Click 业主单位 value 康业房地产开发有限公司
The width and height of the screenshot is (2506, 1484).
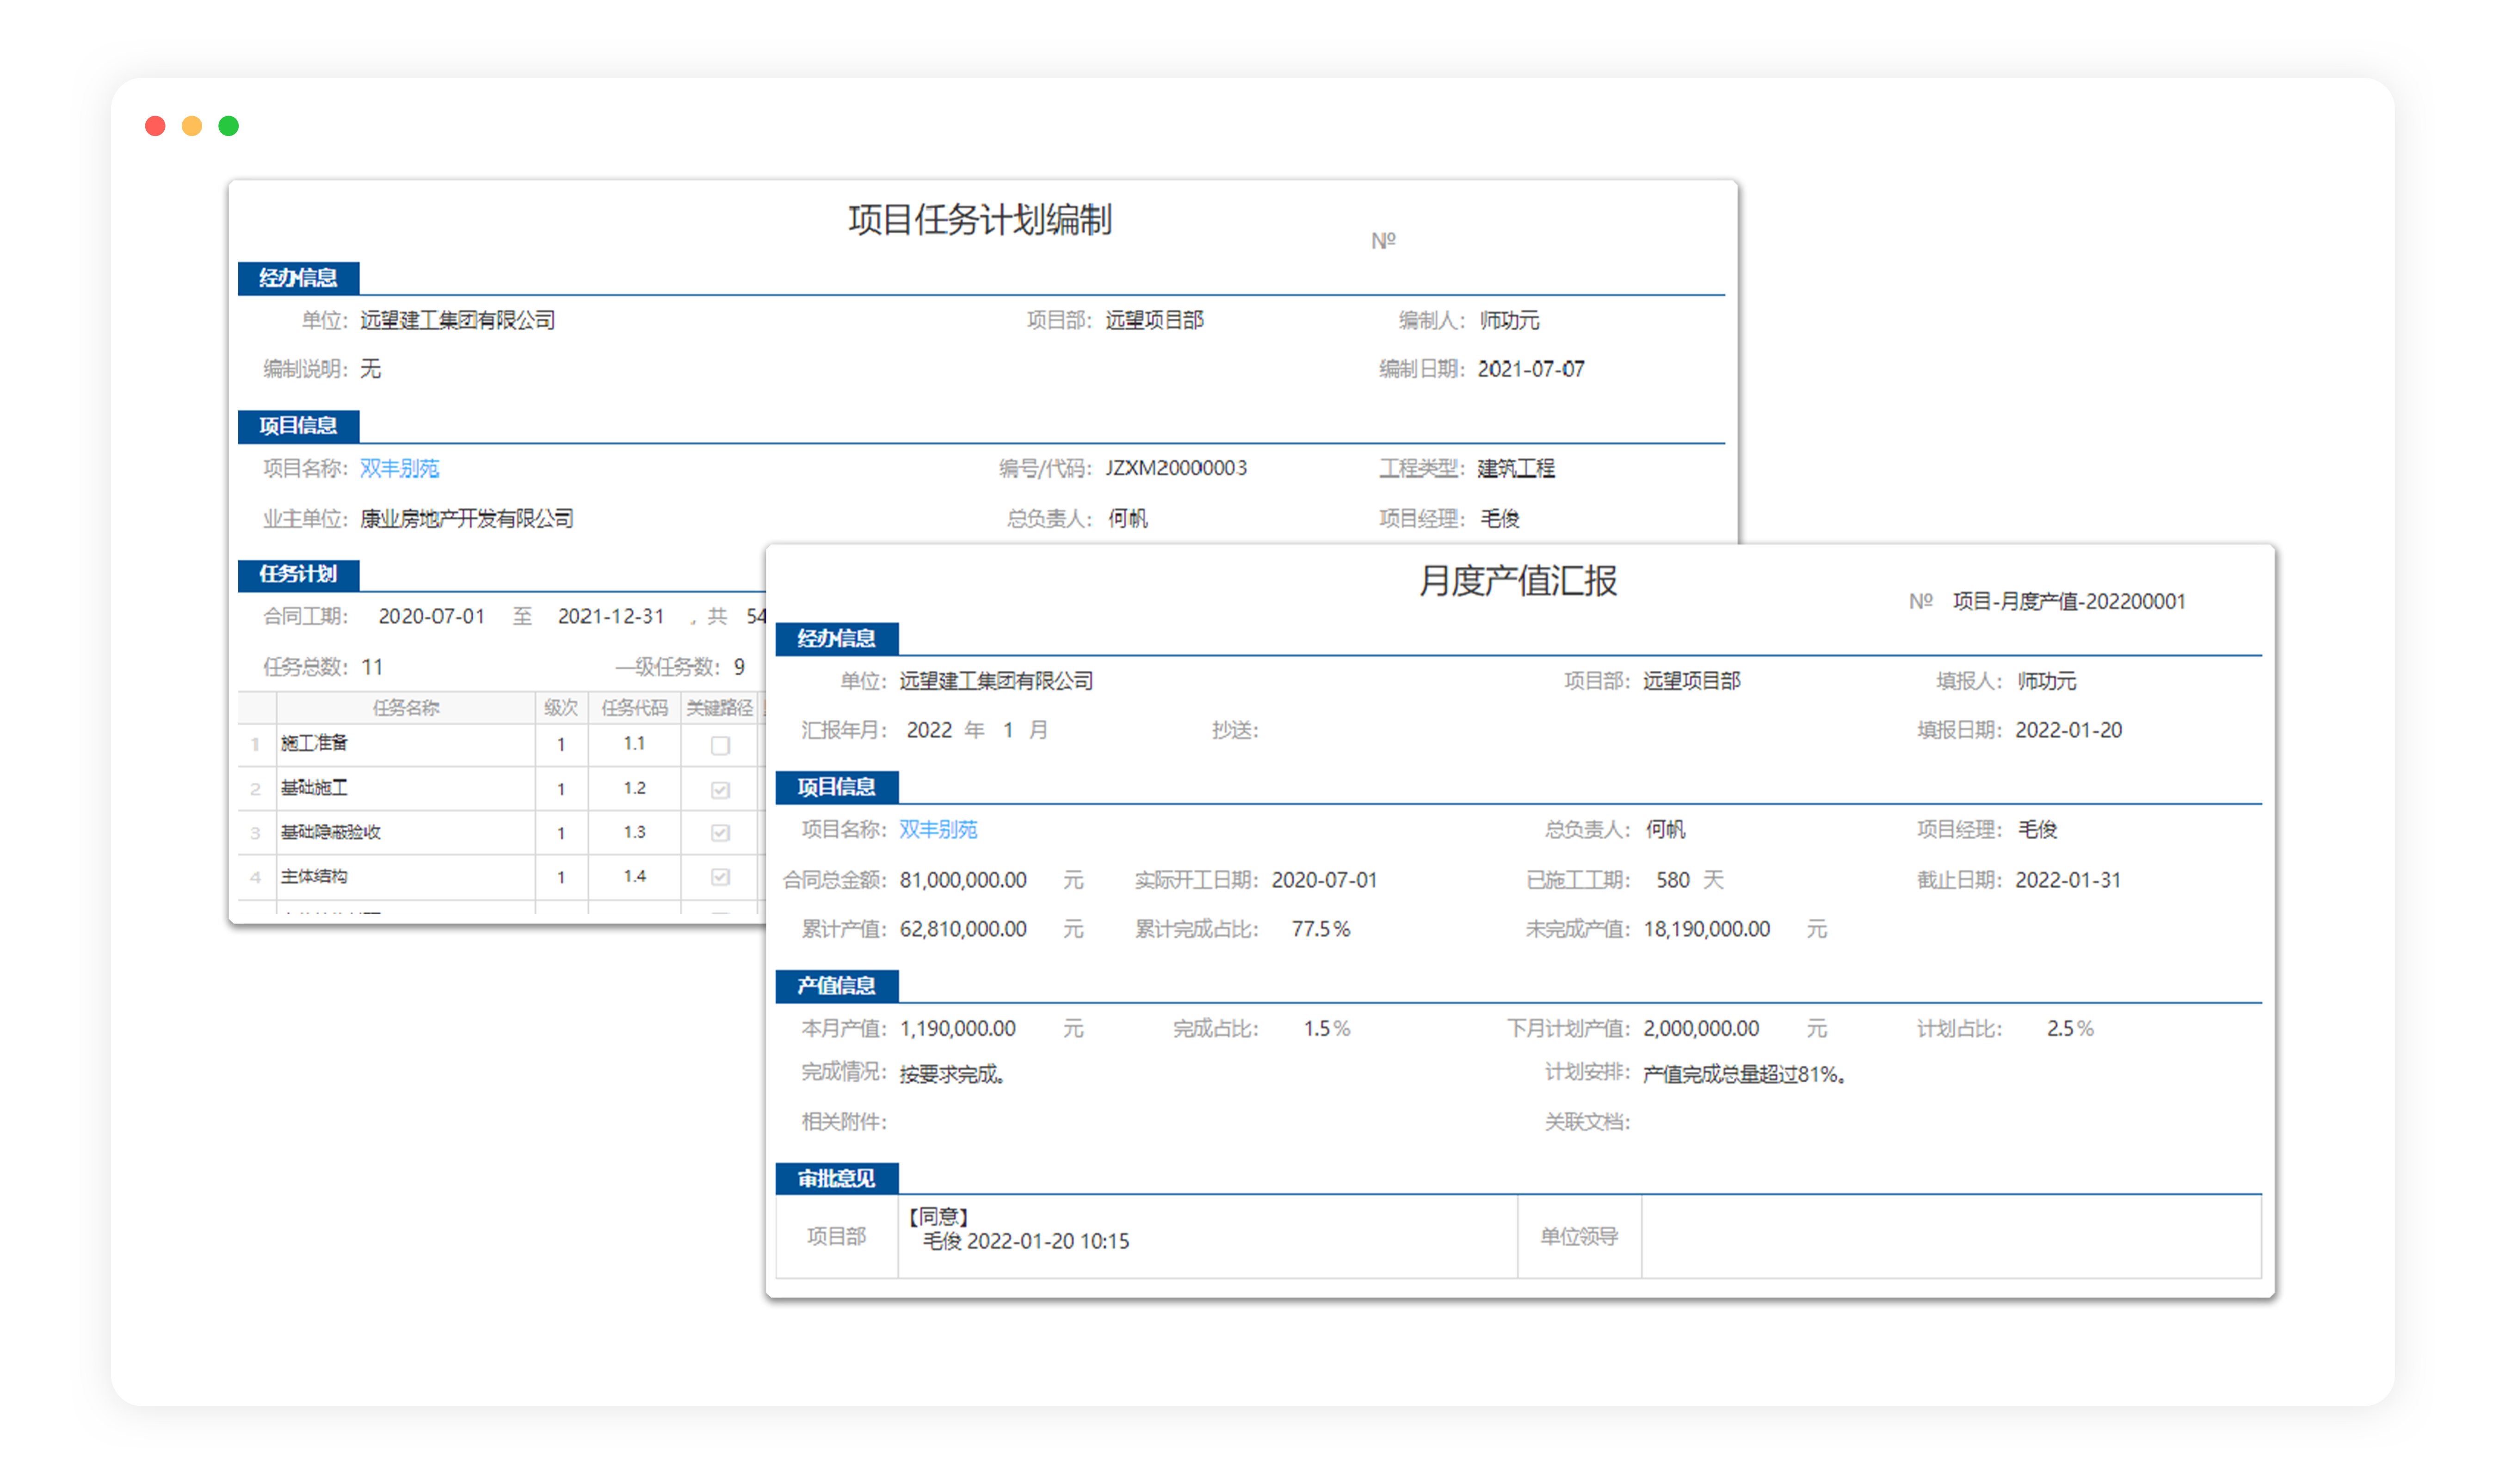[467, 518]
